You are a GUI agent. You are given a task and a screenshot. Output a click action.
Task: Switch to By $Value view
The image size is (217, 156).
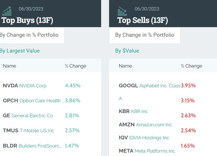[127, 51]
